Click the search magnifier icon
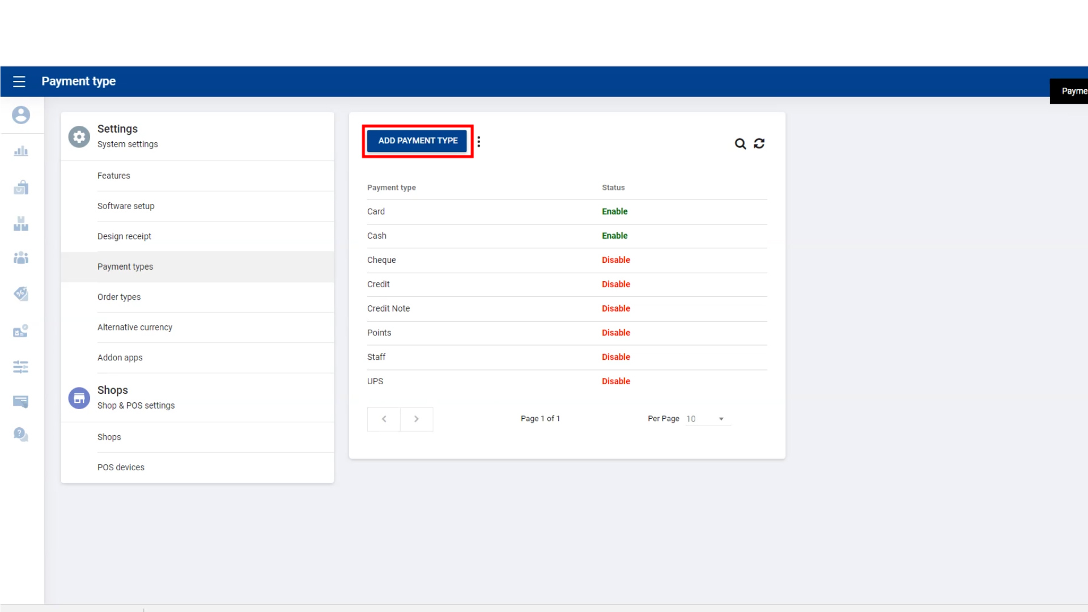Viewport: 1088px width, 612px height. coord(740,144)
